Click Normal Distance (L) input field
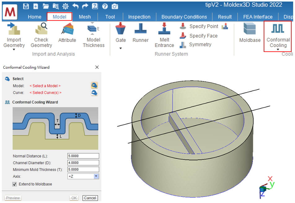Screen dimensions: 295x203 83,156
